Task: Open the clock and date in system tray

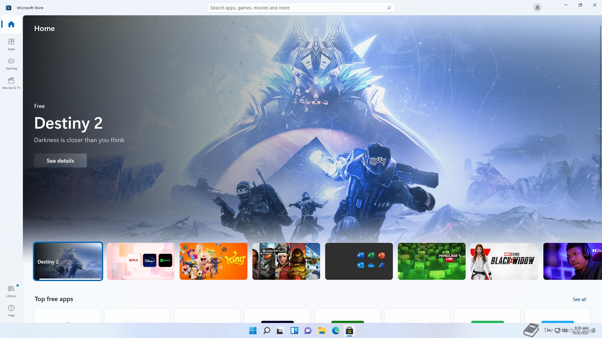Action: click(581, 330)
